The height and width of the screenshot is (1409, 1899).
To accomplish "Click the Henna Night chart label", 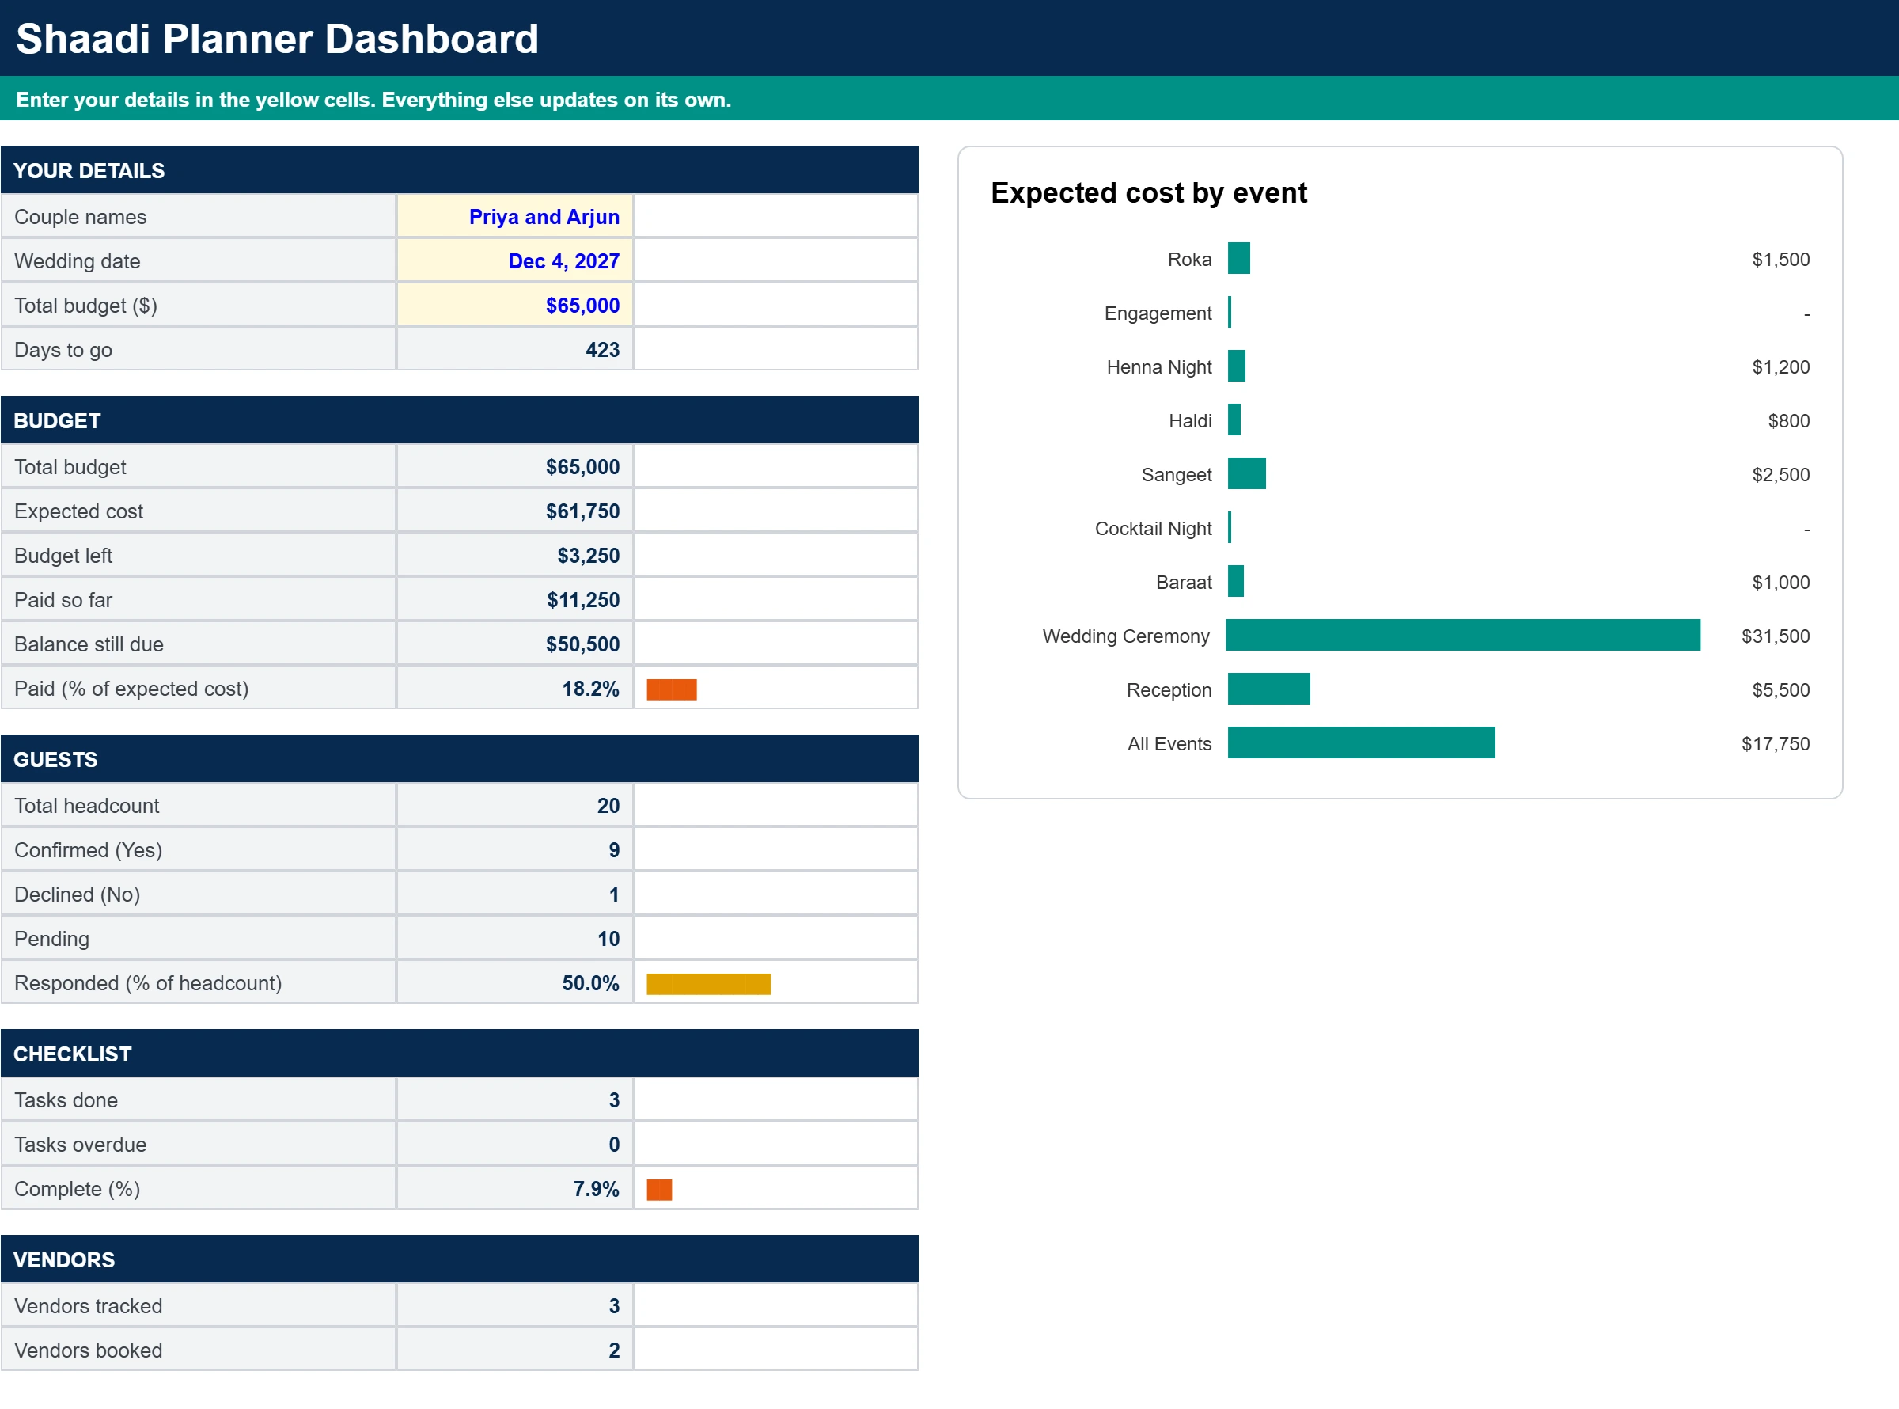I will [x=1158, y=366].
